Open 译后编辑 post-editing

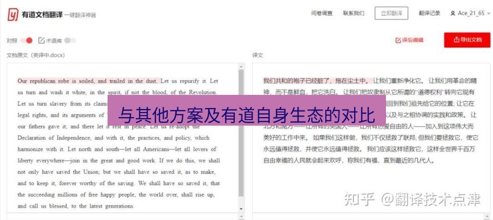[x=409, y=40]
